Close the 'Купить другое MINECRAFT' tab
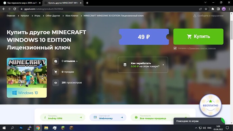Image resolution: width=233 pixels, height=131 pixels. [x=81, y=3]
